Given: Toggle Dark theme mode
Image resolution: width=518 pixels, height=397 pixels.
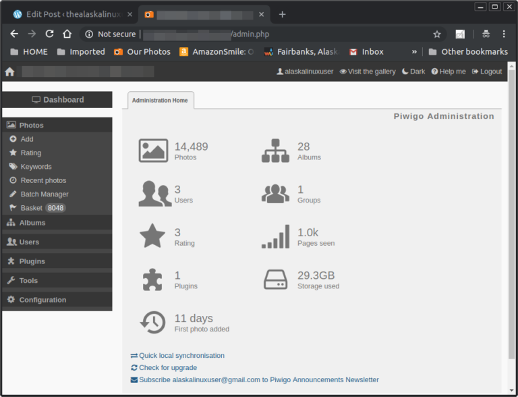Looking at the screenshot, I should [x=413, y=72].
